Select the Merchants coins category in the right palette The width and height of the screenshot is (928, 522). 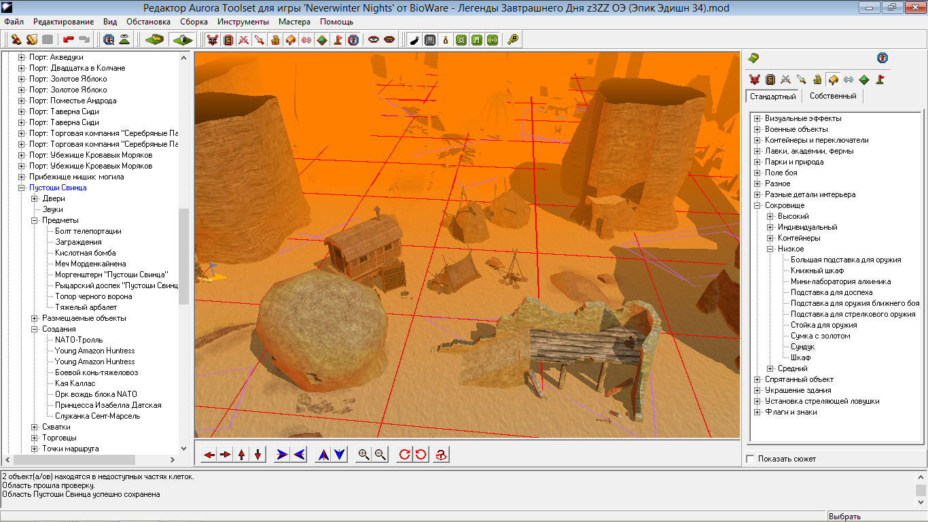817,80
